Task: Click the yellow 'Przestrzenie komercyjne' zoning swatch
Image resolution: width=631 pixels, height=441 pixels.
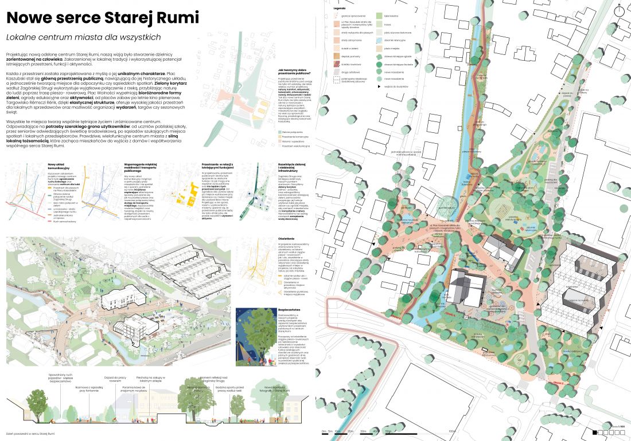Action: [280, 136]
